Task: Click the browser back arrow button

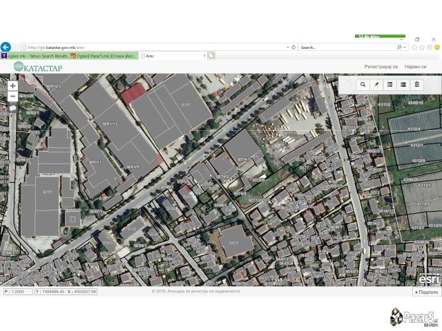Action: pyautogui.click(x=6, y=47)
